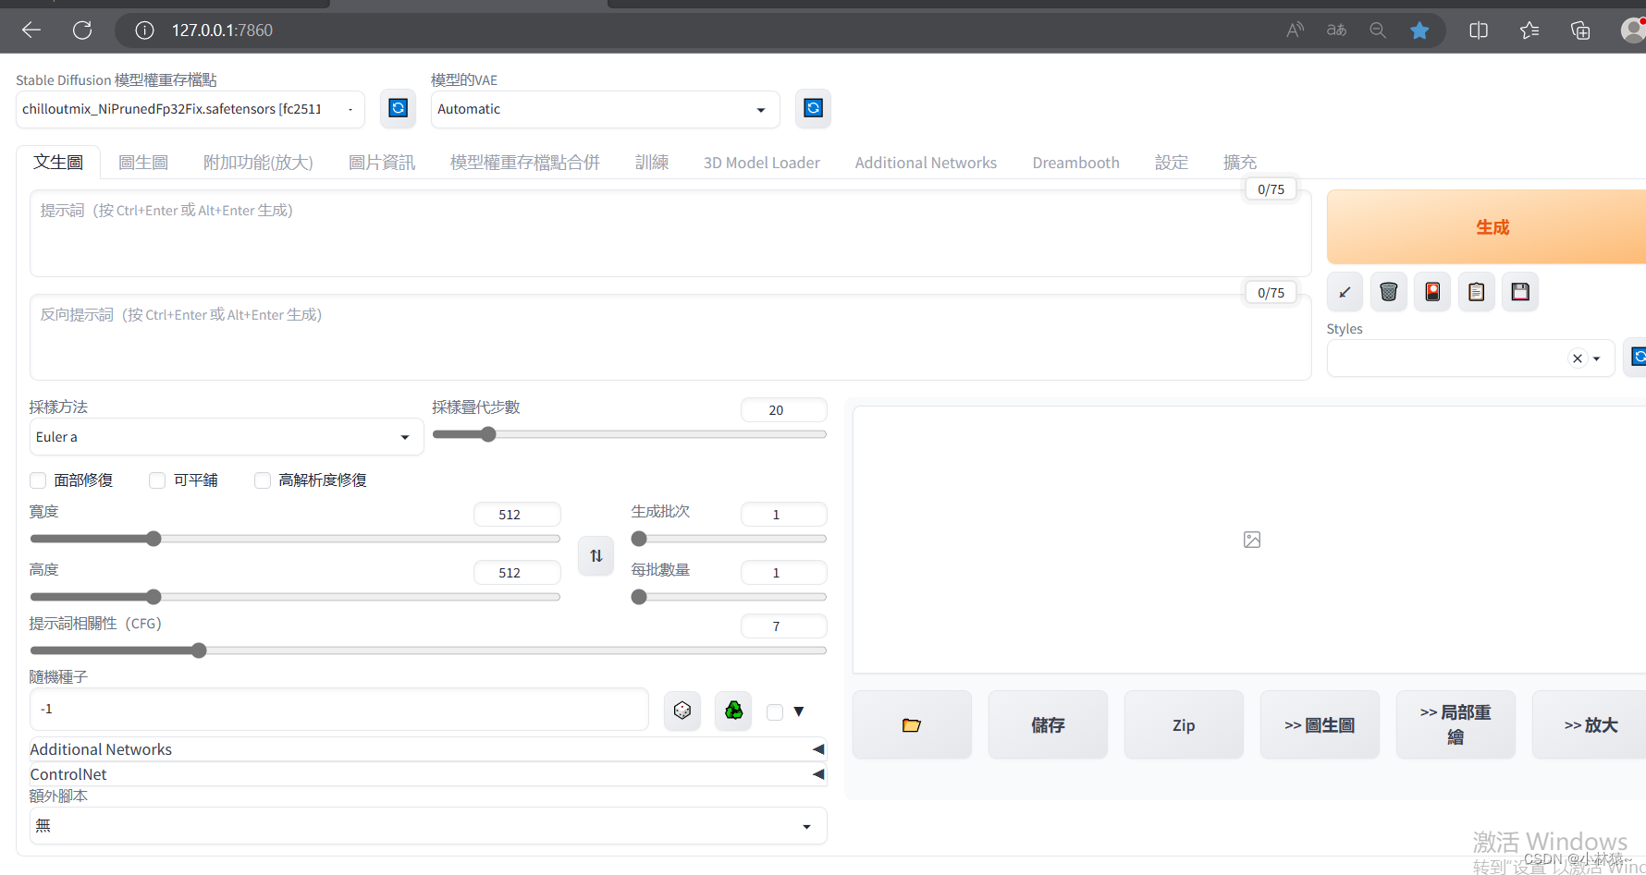Open the checkpoint model dropdown
The image size is (1646, 875).
(x=190, y=109)
